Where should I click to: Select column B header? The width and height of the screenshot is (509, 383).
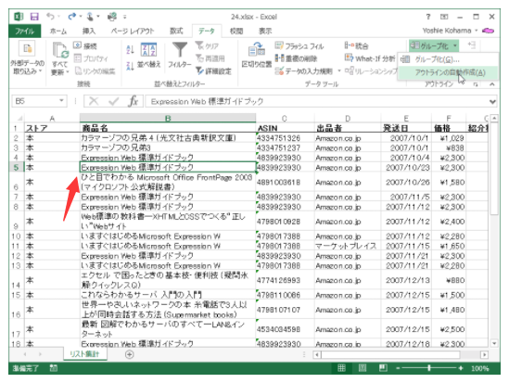[x=168, y=118]
